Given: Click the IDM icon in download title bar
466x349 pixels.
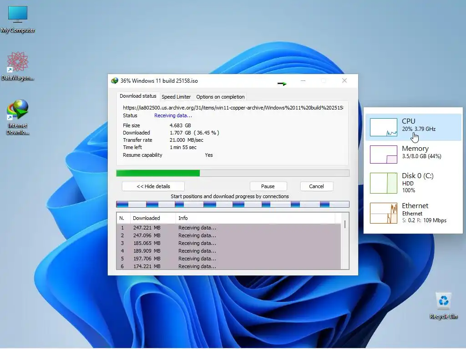Looking at the screenshot, I should 114,81.
